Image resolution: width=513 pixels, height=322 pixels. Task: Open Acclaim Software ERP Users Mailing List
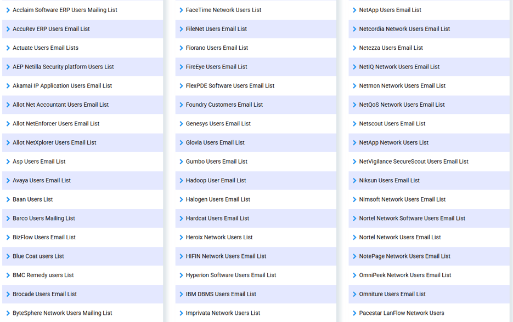65,10
